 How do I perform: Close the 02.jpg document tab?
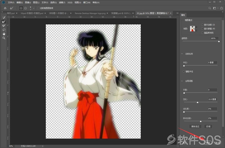pyautogui.click(x=171, y=13)
